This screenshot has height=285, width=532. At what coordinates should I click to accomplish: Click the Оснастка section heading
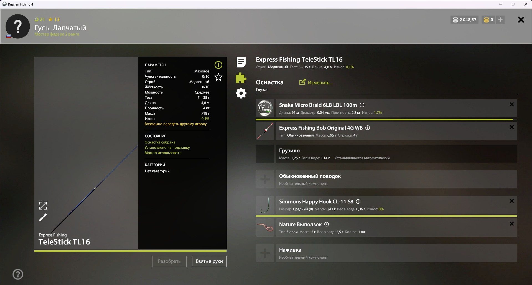pyautogui.click(x=270, y=82)
